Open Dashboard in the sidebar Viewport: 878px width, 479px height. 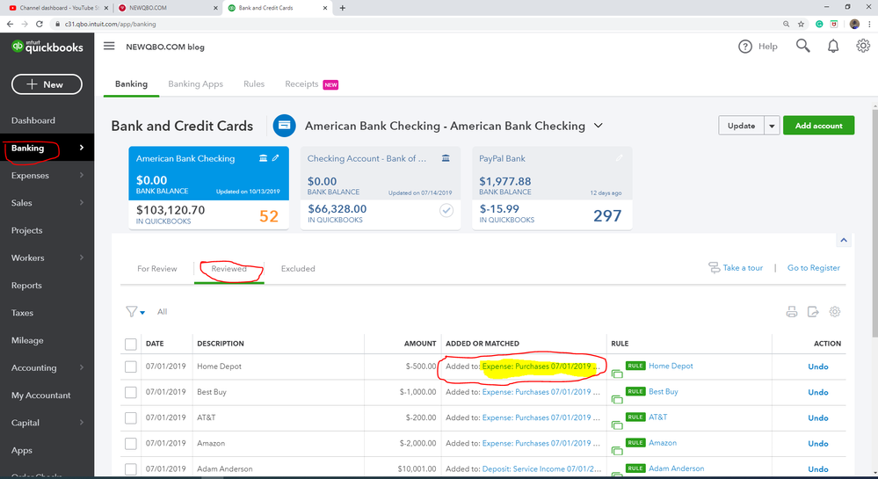[33, 120]
